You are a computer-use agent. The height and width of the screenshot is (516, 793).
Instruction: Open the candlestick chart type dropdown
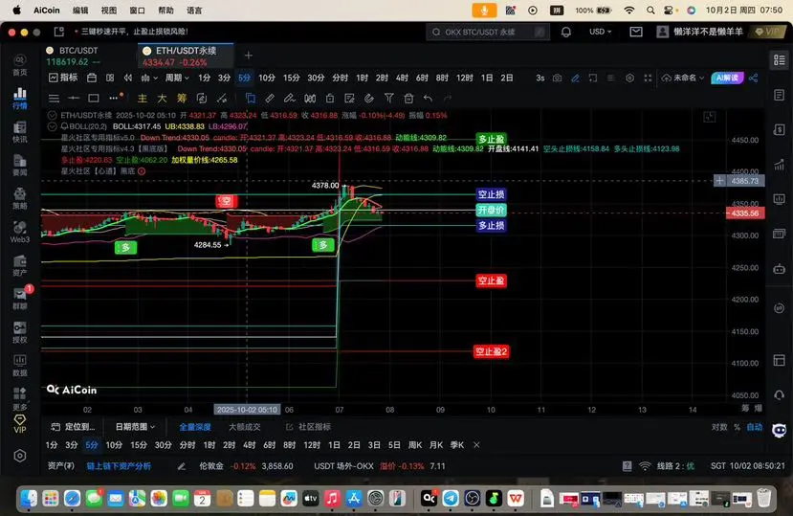click(x=149, y=78)
